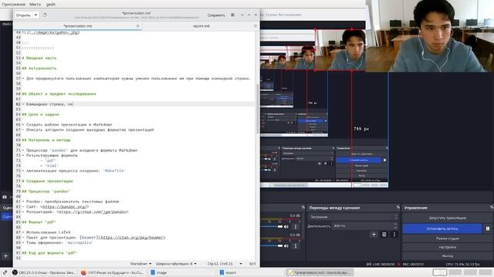Viewport: 494px width, 277px height.
Task: Add a scene transition with plus icon
Action: tap(374, 235)
